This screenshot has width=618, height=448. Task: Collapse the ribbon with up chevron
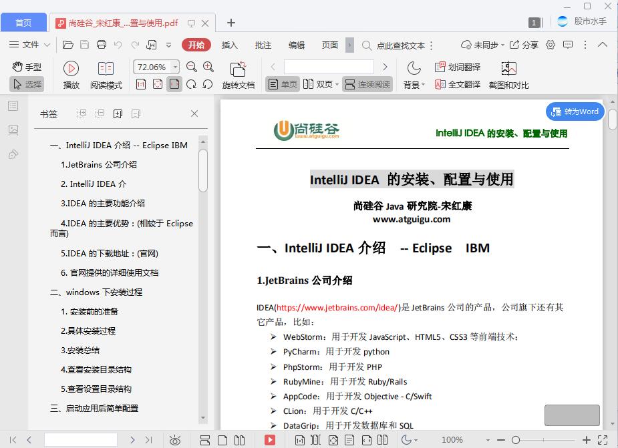pos(602,45)
